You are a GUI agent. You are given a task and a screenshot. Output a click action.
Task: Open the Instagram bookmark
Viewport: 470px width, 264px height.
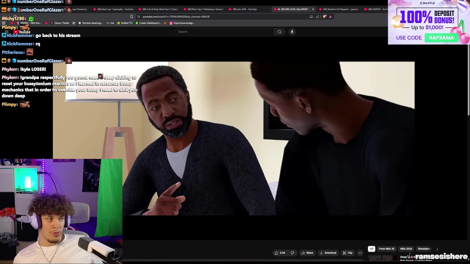(x=182, y=23)
